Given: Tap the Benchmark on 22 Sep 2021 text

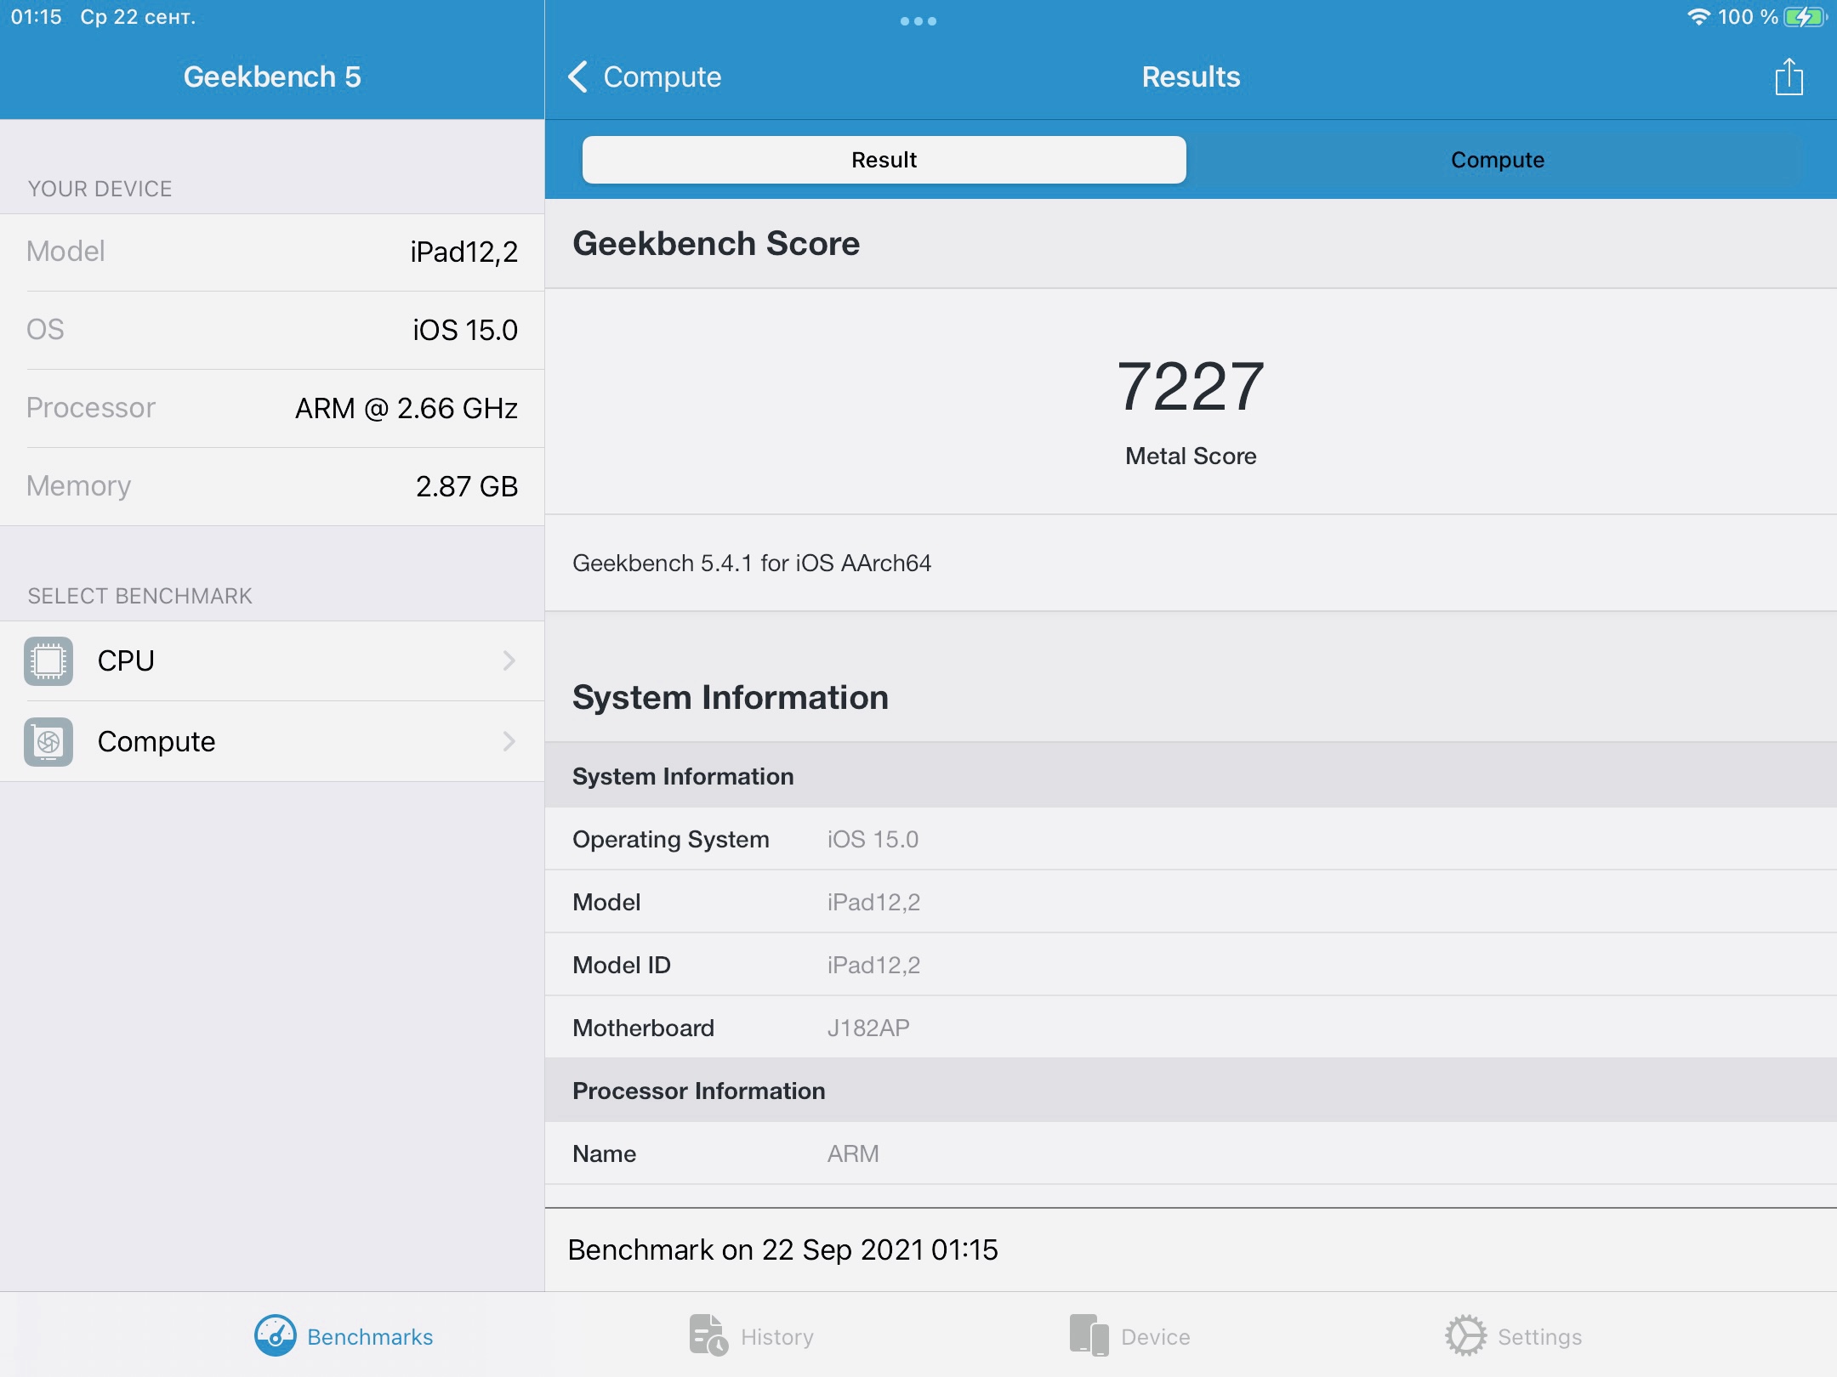Looking at the screenshot, I should tap(782, 1249).
